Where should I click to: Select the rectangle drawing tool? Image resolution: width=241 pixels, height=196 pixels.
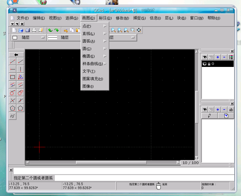(13, 77)
